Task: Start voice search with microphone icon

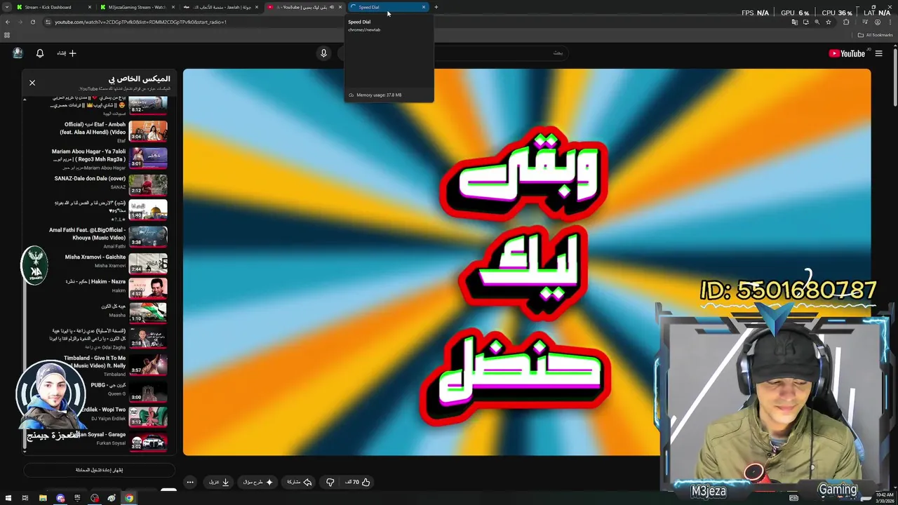Action: pyautogui.click(x=323, y=53)
